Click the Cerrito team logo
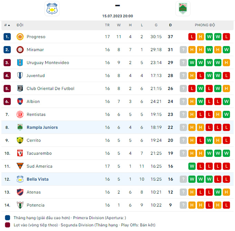Viewport: 235px width, 231px height. [20, 140]
